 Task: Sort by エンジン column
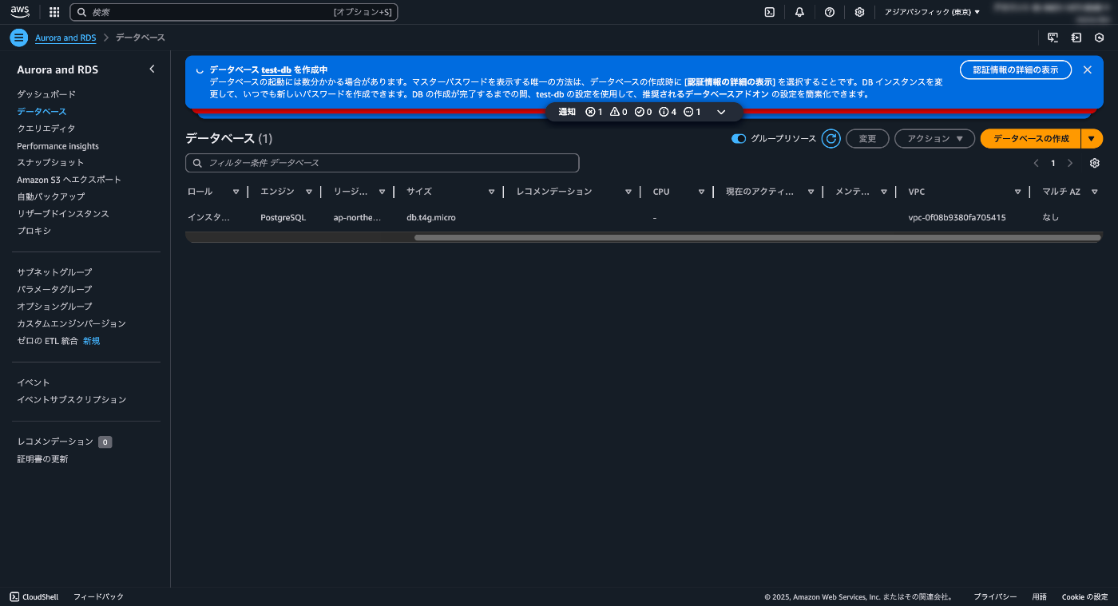[309, 192]
